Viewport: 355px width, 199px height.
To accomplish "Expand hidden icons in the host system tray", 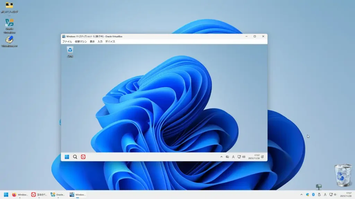I will 302,194.
